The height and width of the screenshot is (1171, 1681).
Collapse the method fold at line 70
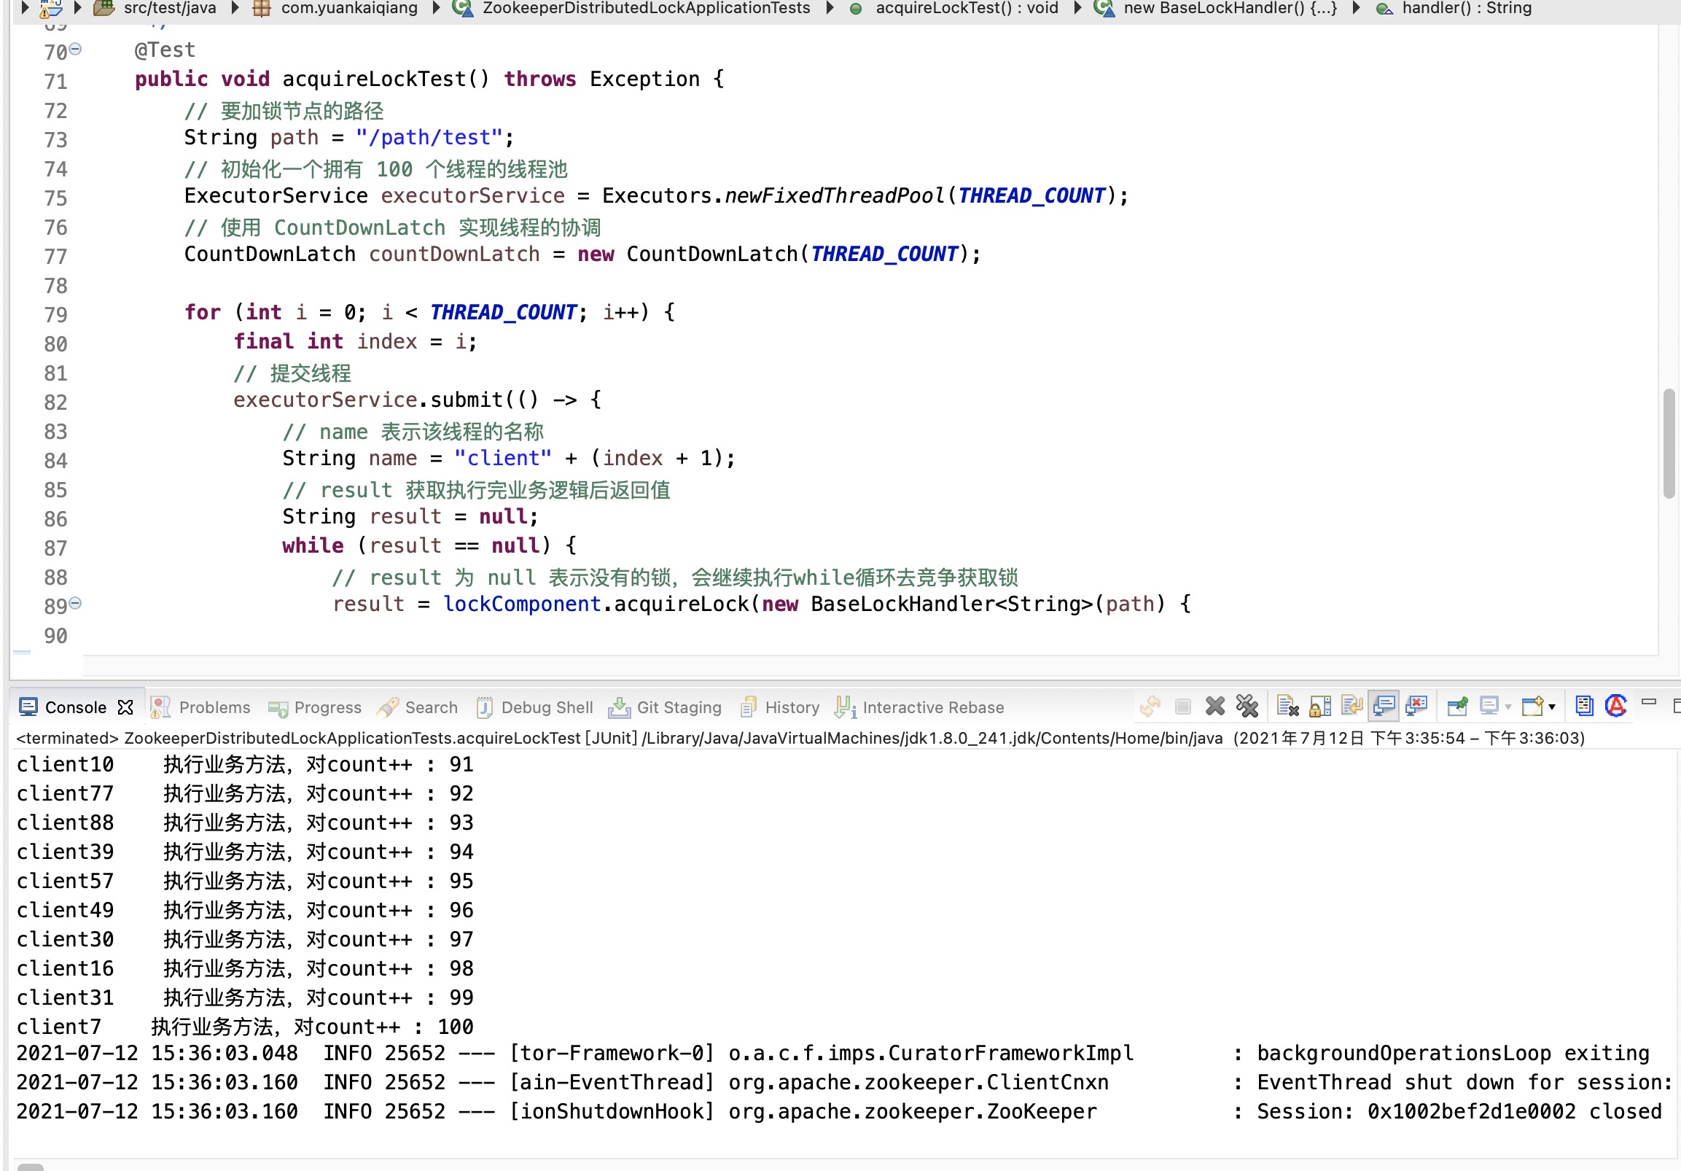[75, 49]
